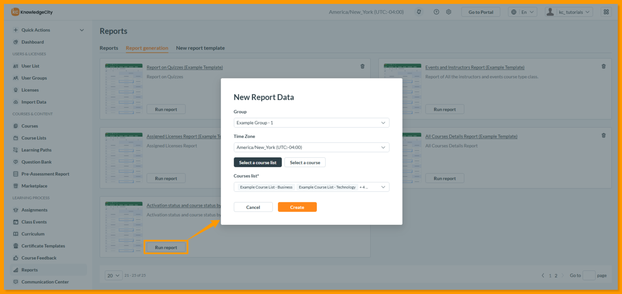This screenshot has height=294, width=622.
Task: Cancel the New Report Data dialog
Action: (253, 207)
